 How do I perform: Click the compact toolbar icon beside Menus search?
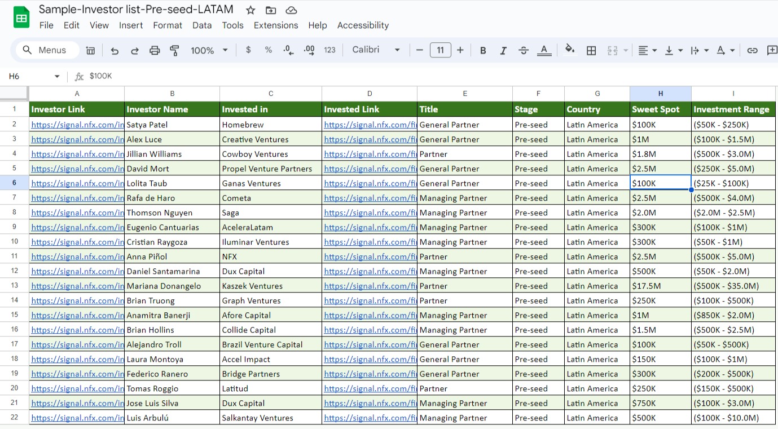[90, 50]
